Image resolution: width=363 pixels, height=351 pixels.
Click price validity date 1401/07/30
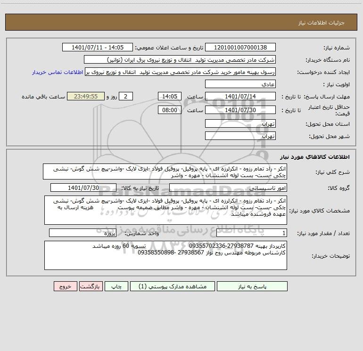(240, 110)
